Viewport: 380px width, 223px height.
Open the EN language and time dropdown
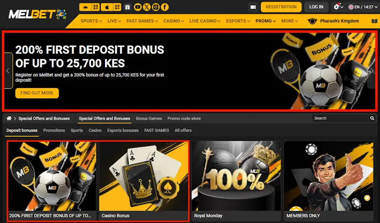(x=363, y=7)
